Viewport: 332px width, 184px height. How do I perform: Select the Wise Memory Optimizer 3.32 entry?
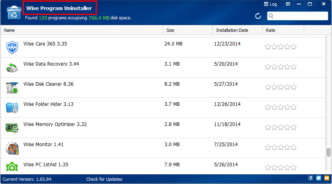163,128
